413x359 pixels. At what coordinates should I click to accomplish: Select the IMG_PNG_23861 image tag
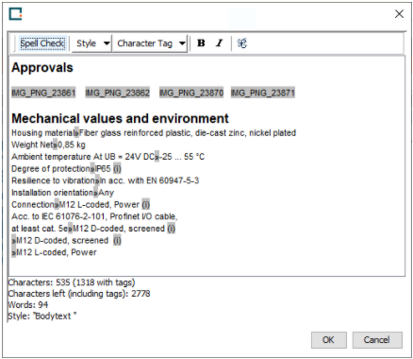[43, 93]
